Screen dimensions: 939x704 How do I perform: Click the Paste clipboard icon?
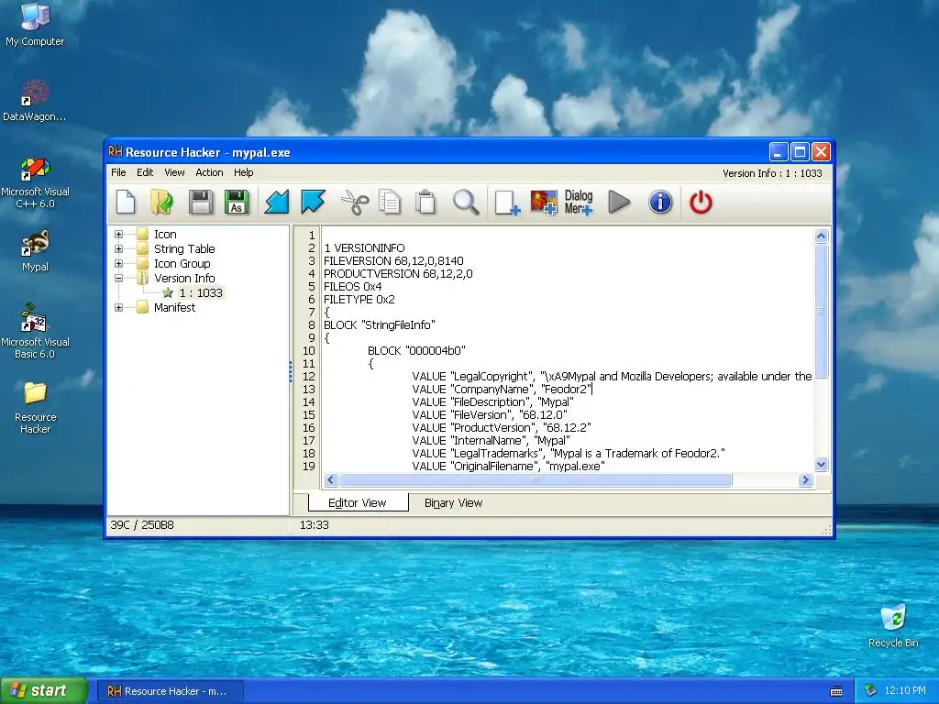tap(425, 202)
